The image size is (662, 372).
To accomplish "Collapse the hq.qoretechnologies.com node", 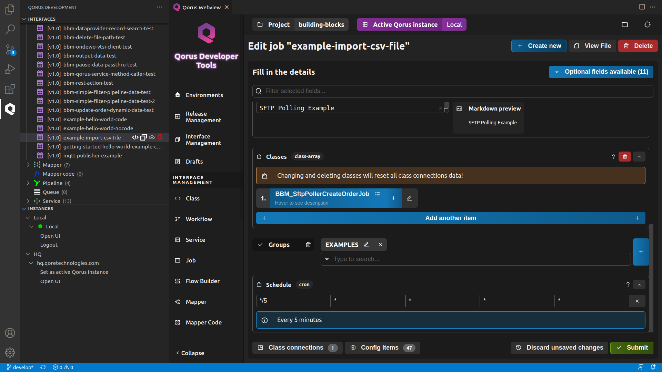I will (31, 263).
